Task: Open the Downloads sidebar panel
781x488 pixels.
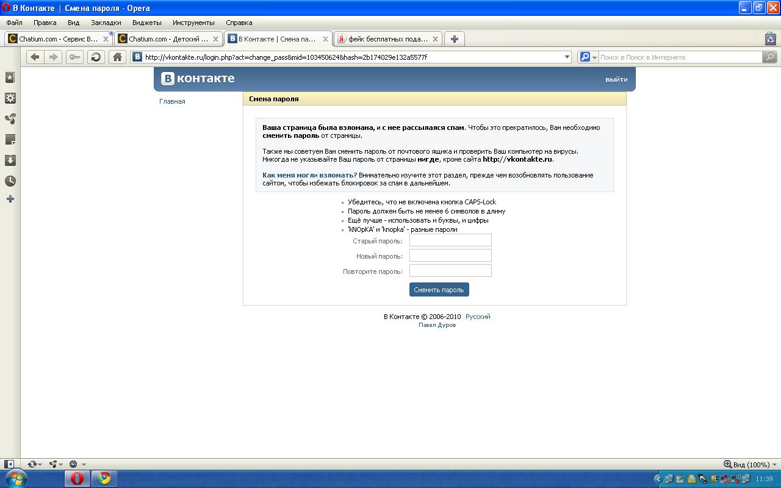Action: coord(10,160)
